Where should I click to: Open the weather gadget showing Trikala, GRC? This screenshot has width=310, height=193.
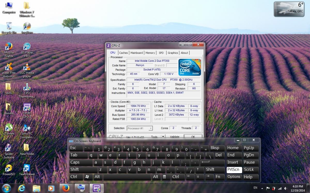point(289,9)
